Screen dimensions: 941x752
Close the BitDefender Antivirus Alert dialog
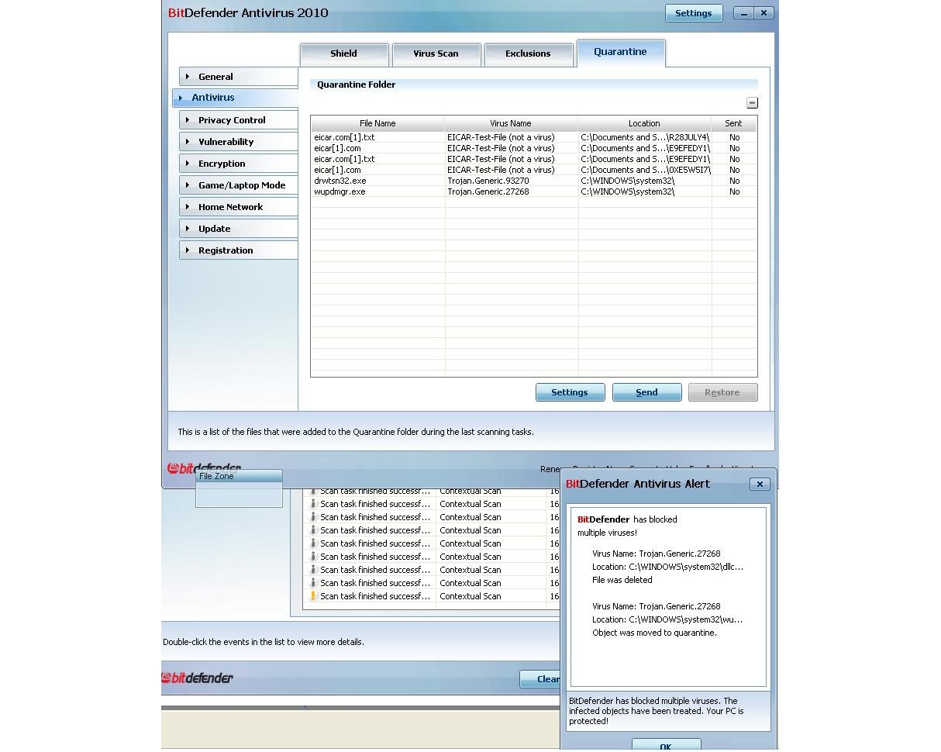(x=760, y=484)
